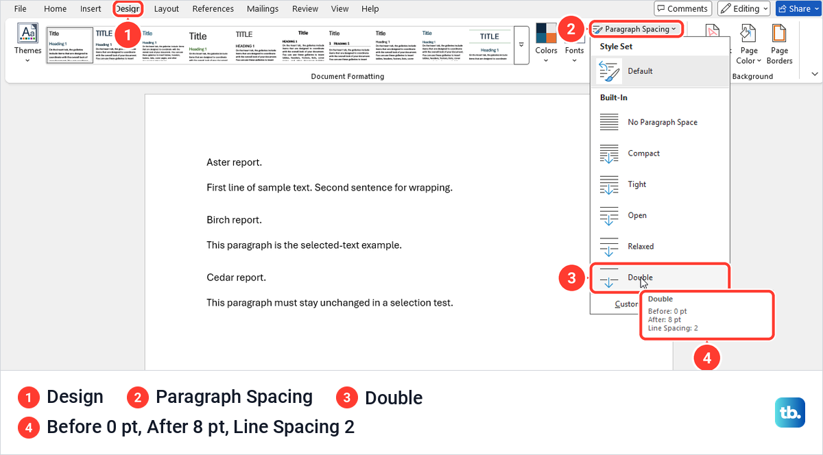Switch to the View tab

coord(339,9)
